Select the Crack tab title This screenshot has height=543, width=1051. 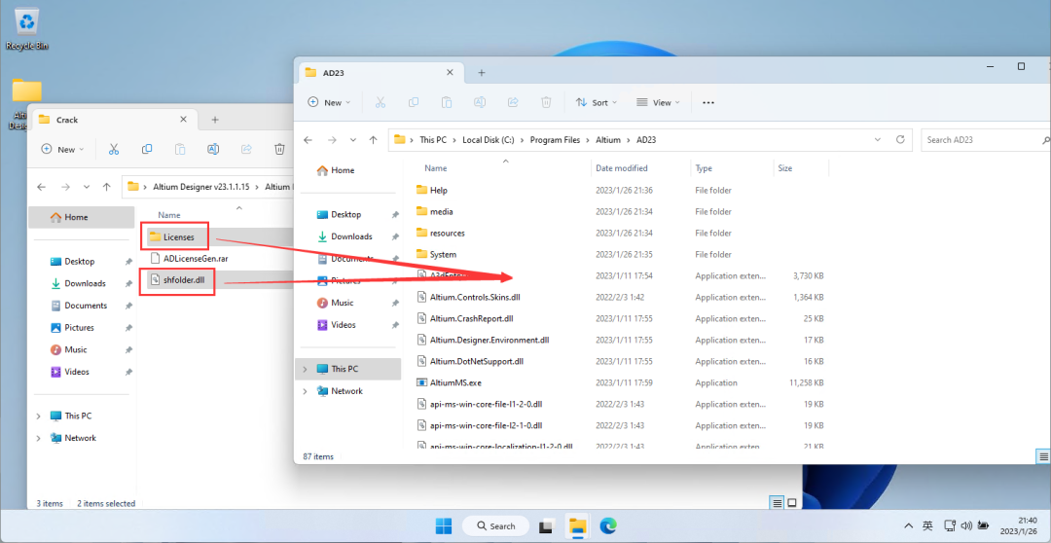point(67,120)
